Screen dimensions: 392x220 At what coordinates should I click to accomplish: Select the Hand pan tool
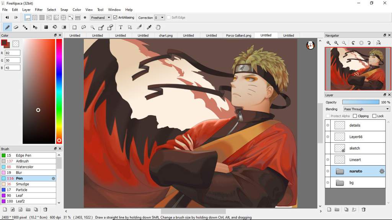(x=158, y=27)
